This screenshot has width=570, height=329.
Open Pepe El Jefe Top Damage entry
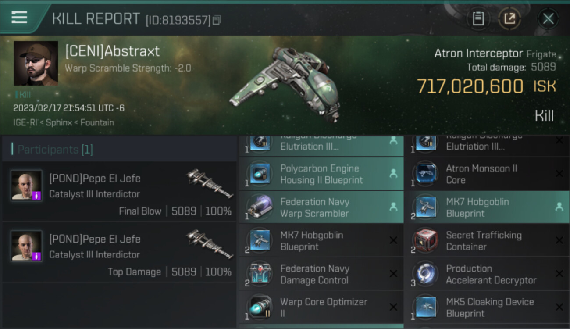coord(119,252)
